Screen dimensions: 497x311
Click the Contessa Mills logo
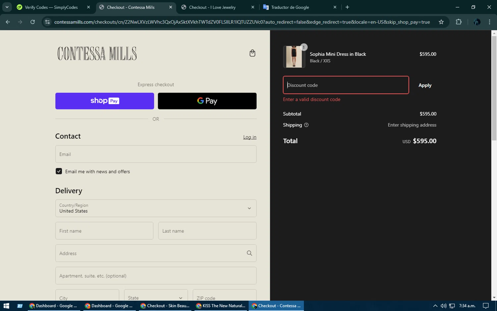[97, 53]
